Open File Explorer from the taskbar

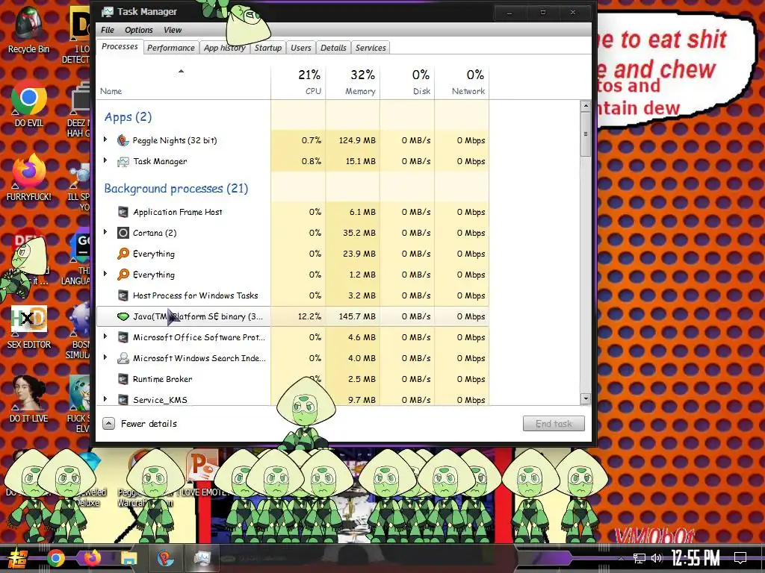[128, 558]
